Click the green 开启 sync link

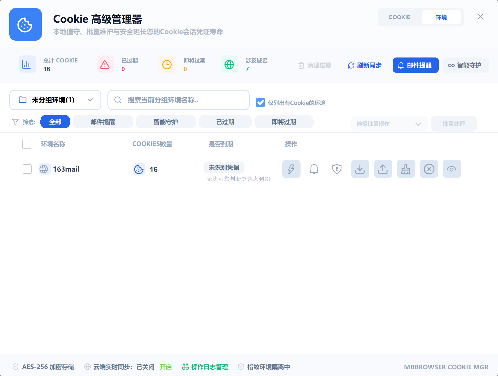[x=166, y=367]
